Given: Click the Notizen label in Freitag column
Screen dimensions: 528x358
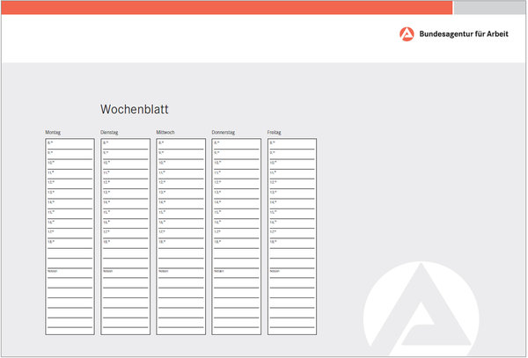Looking at the screenshot, I should [274, 271].
